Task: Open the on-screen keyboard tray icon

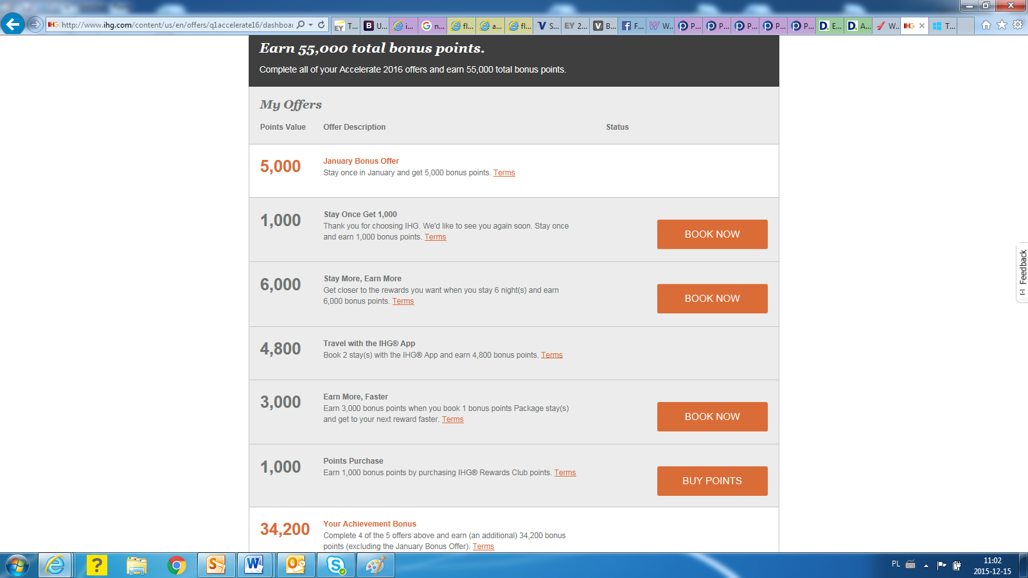Action: tap(910, 565)
